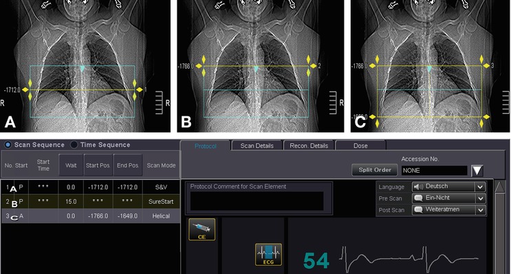
Task: Open the Dose tab
Action: point(360,146)
